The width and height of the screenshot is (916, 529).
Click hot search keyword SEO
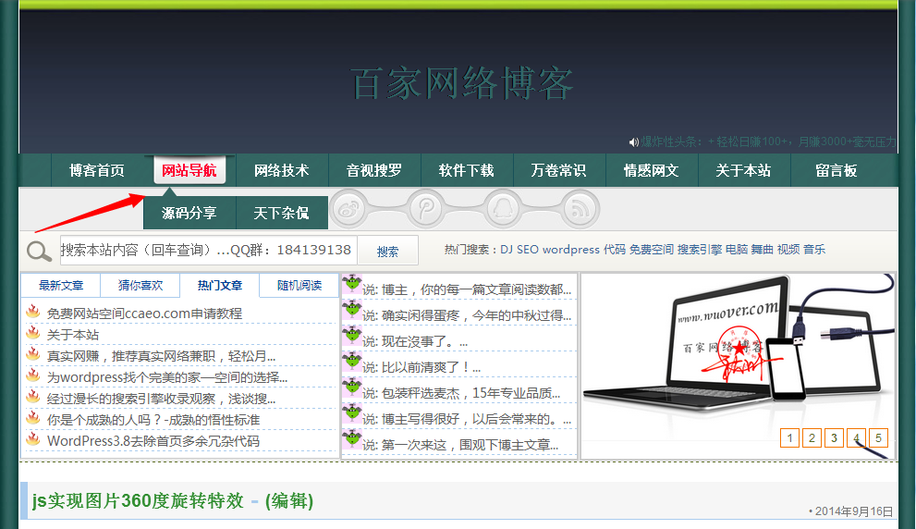[528, 250]
